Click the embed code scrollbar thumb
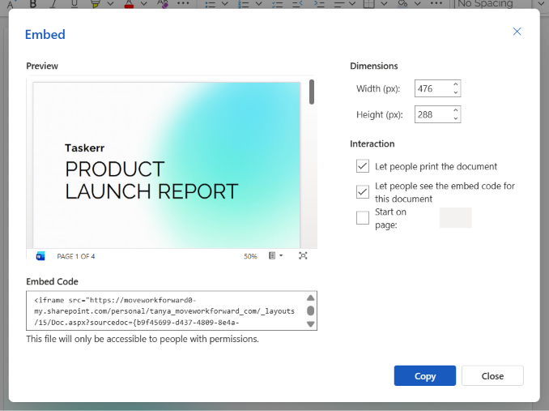This screenshot has height=411, width=549. (x=311, y=310)
